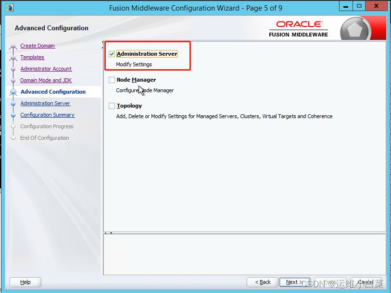Click the Advanced Configuration current-step marker icon

coord(13,92)
